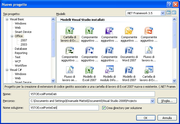The height and width of the screenshot is (124, 180).
Task: Select the 2007 Office subnode
Action: [24, 40]
